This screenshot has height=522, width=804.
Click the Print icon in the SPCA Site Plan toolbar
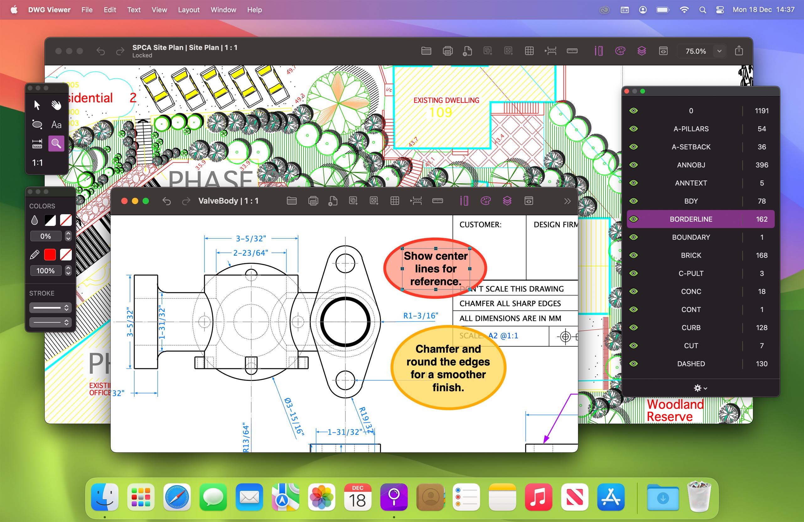tap(448, 51)
